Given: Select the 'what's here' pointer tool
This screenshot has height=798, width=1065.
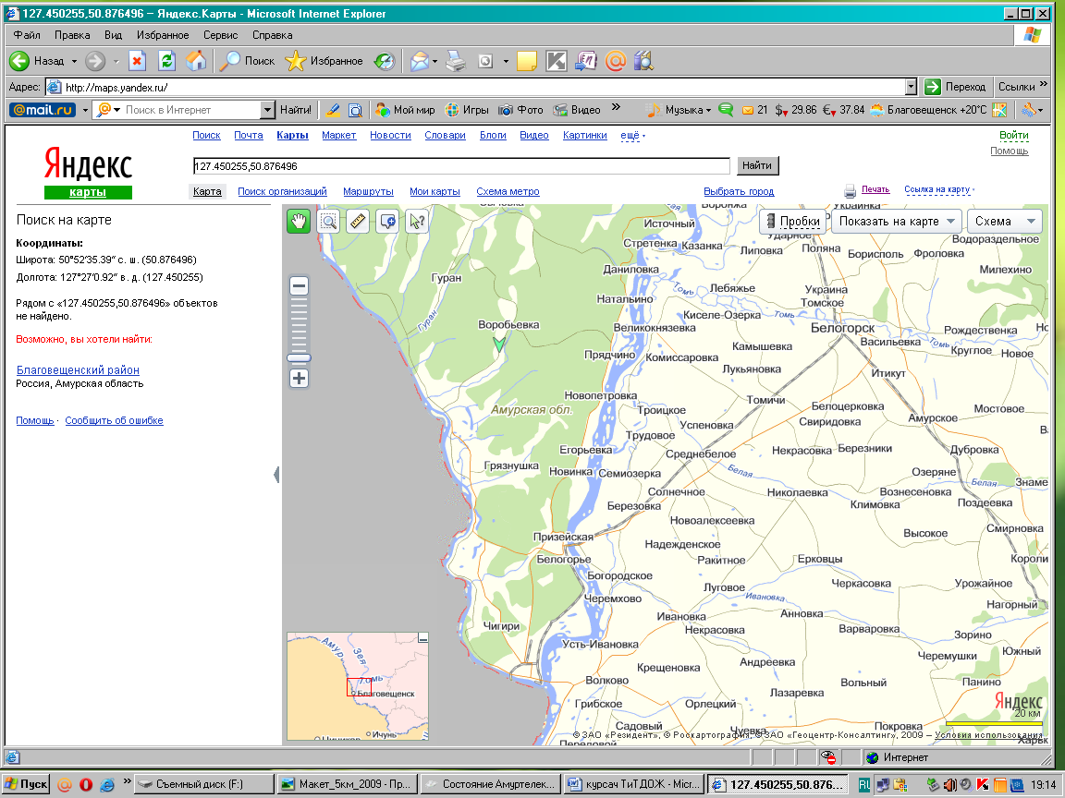Looking at the screenshot, I should 417,222.
